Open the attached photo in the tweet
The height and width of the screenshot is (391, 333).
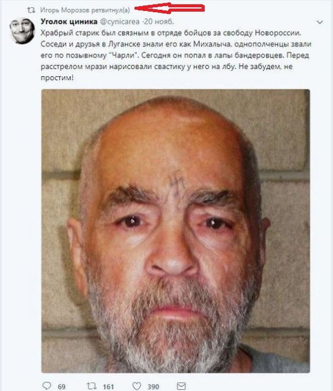tap(175, 231)
